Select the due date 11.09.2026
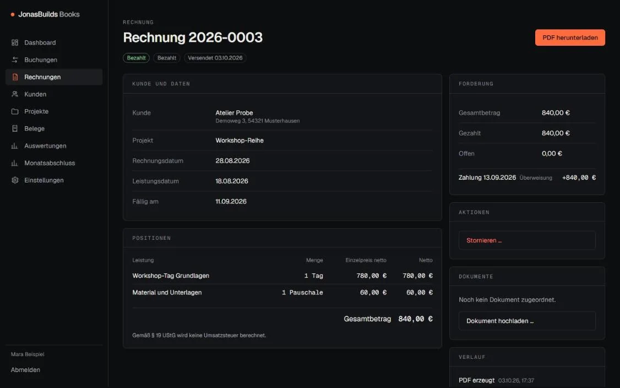Screen dimensions: 620x388 click(x=231, y=202)
